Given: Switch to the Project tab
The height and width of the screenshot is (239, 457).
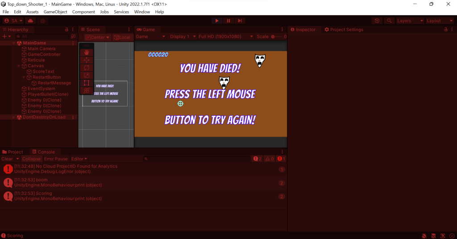Looking at the screenshot, I should (x=13, y=152).
